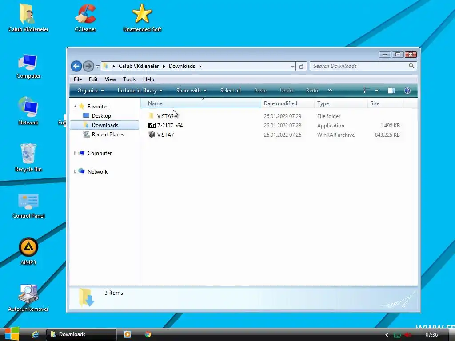The width and height of the screenshot is (455, 341).
Task: Open the Tools menu
Action: click(x=129, y=79)
